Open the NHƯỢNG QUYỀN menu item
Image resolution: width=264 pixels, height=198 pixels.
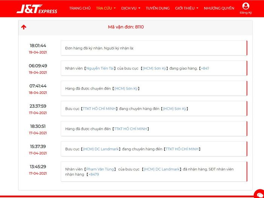(x=219, y=8)
